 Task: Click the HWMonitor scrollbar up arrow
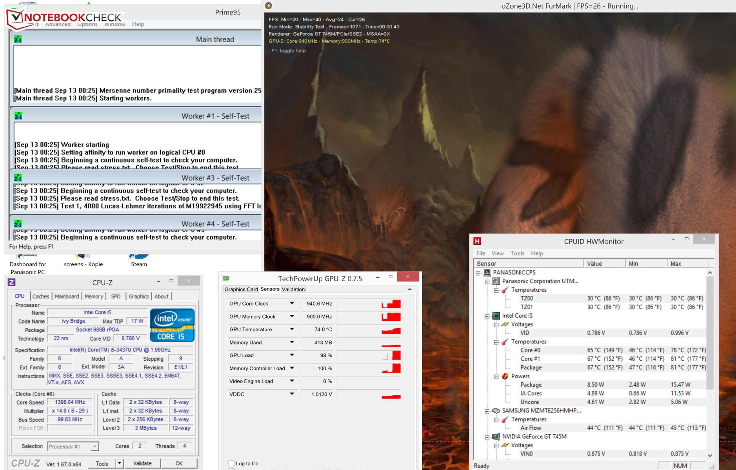pos(710,272)
